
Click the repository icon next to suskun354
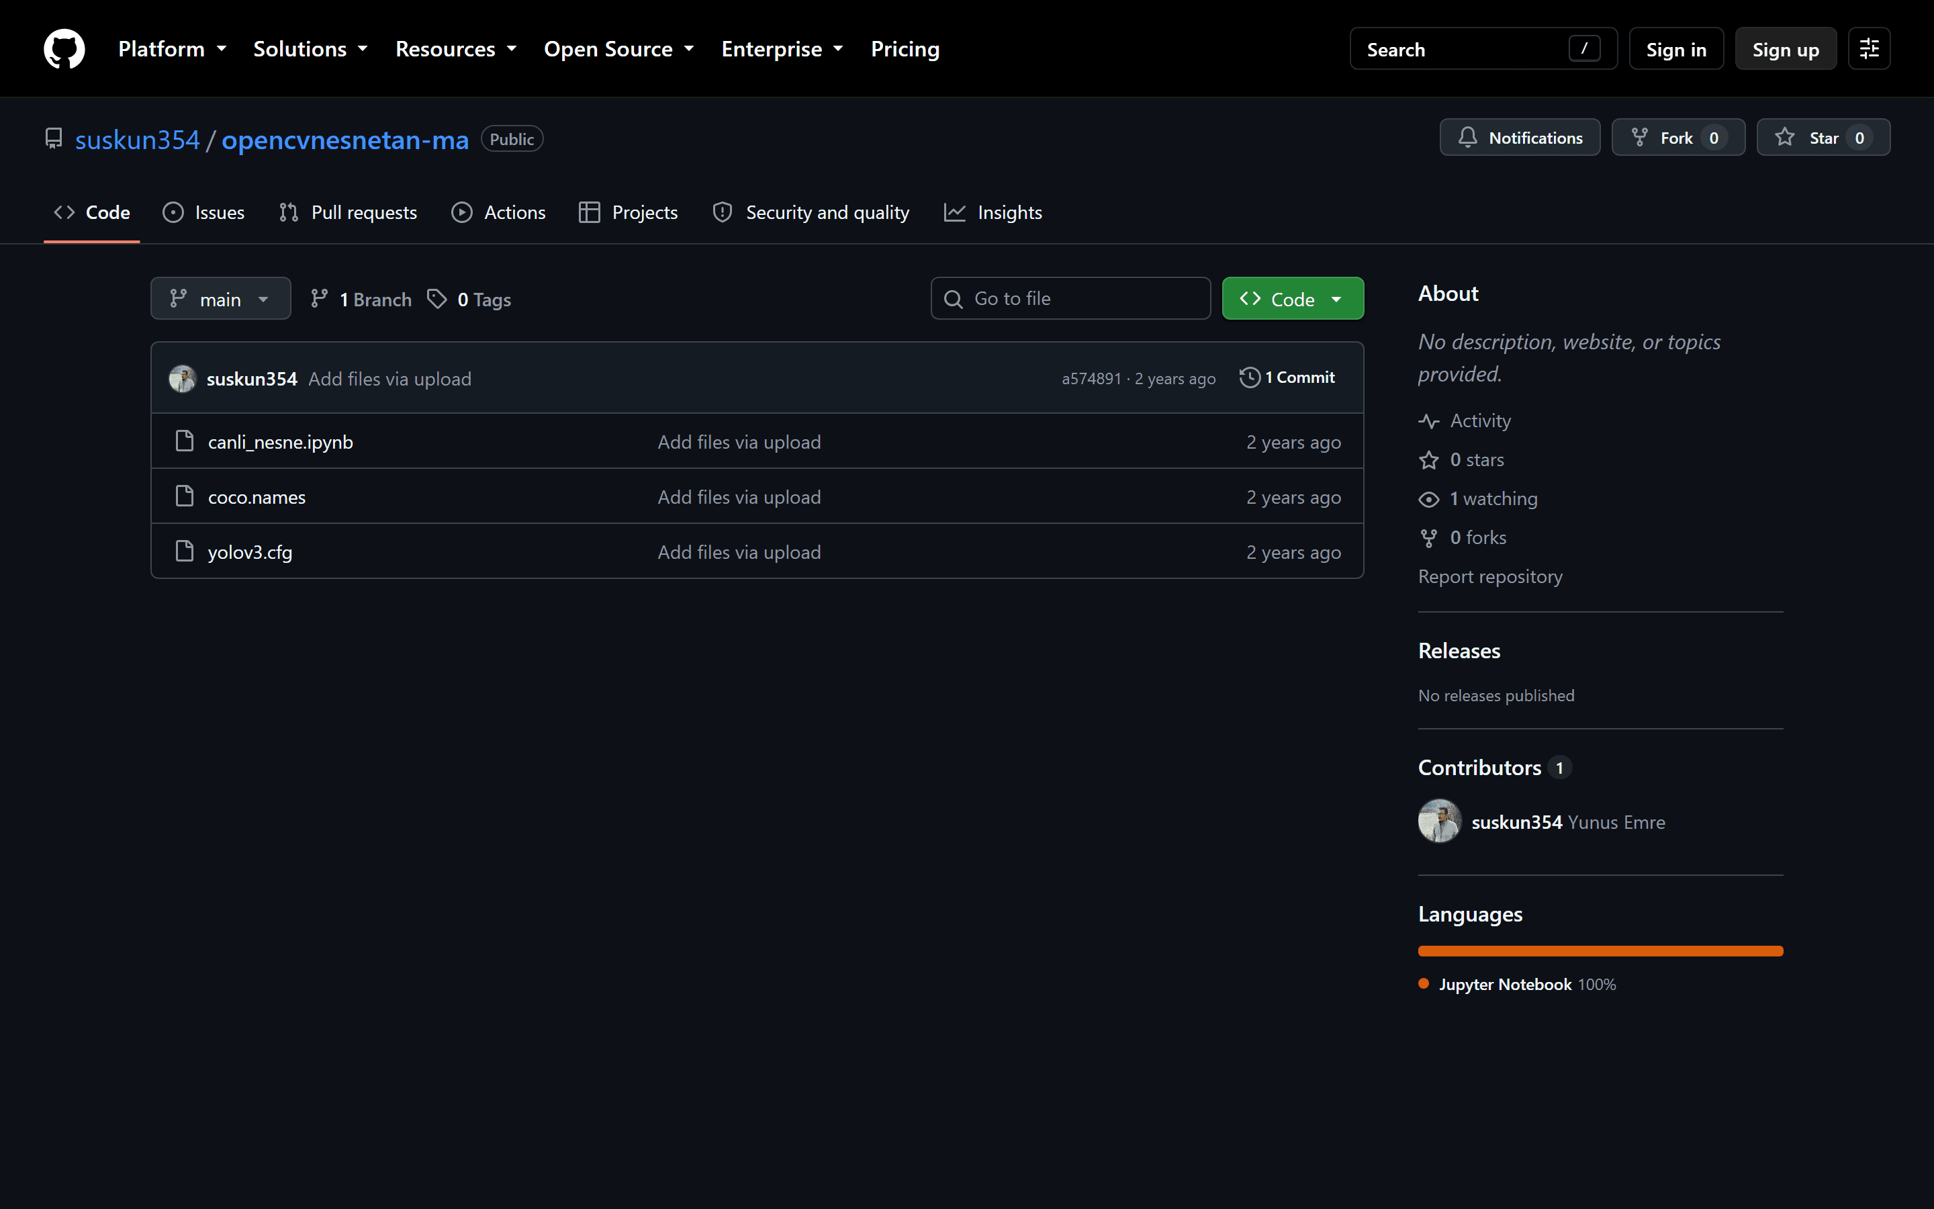(x=54, y=139)
